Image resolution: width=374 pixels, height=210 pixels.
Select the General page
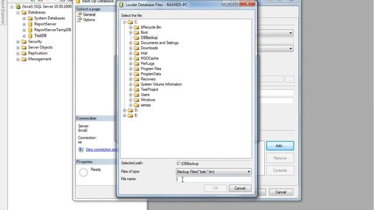89,15
